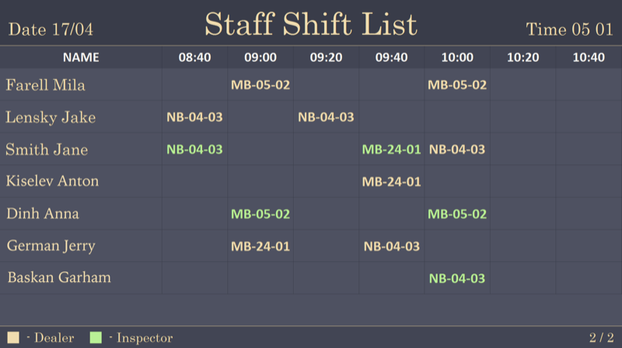This screenshot has height=348, width=622.
Task: Select the 09:20 time column header
Action: click(x=326, y=57)
